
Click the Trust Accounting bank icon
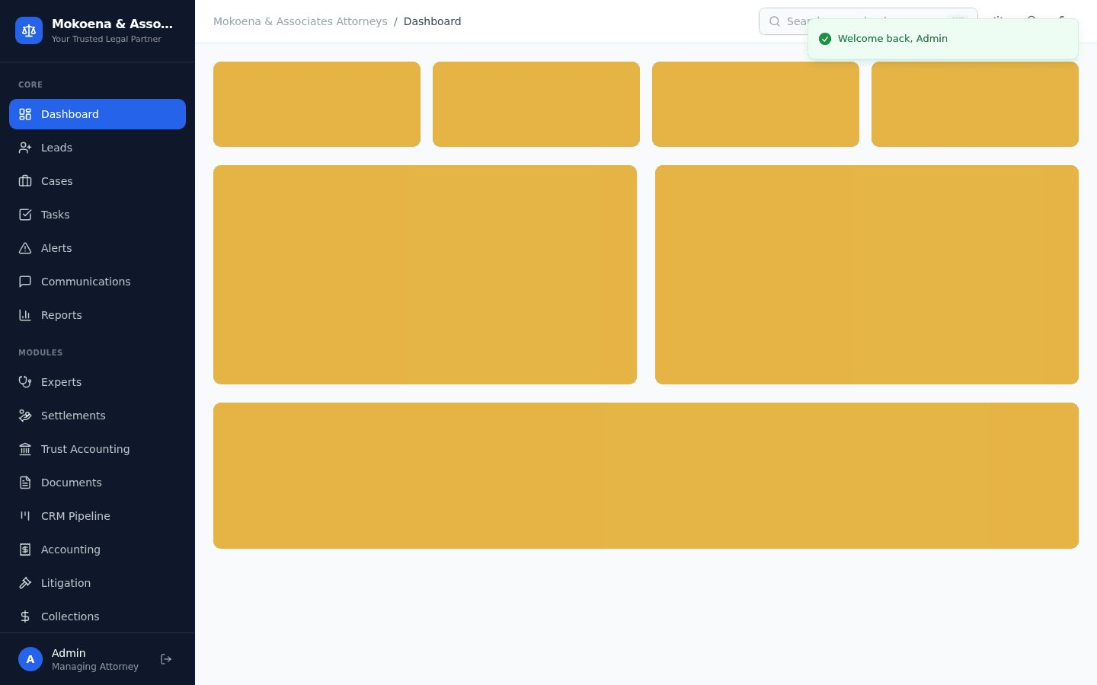pyautogui.click(x=25, y=449)
